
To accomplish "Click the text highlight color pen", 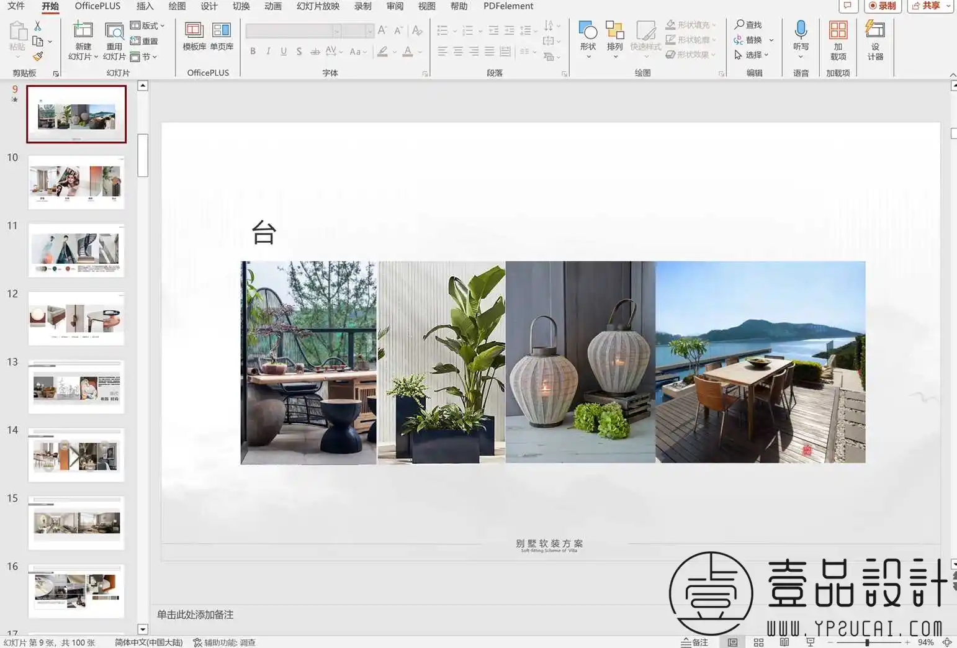I will (x=382, y=52).
